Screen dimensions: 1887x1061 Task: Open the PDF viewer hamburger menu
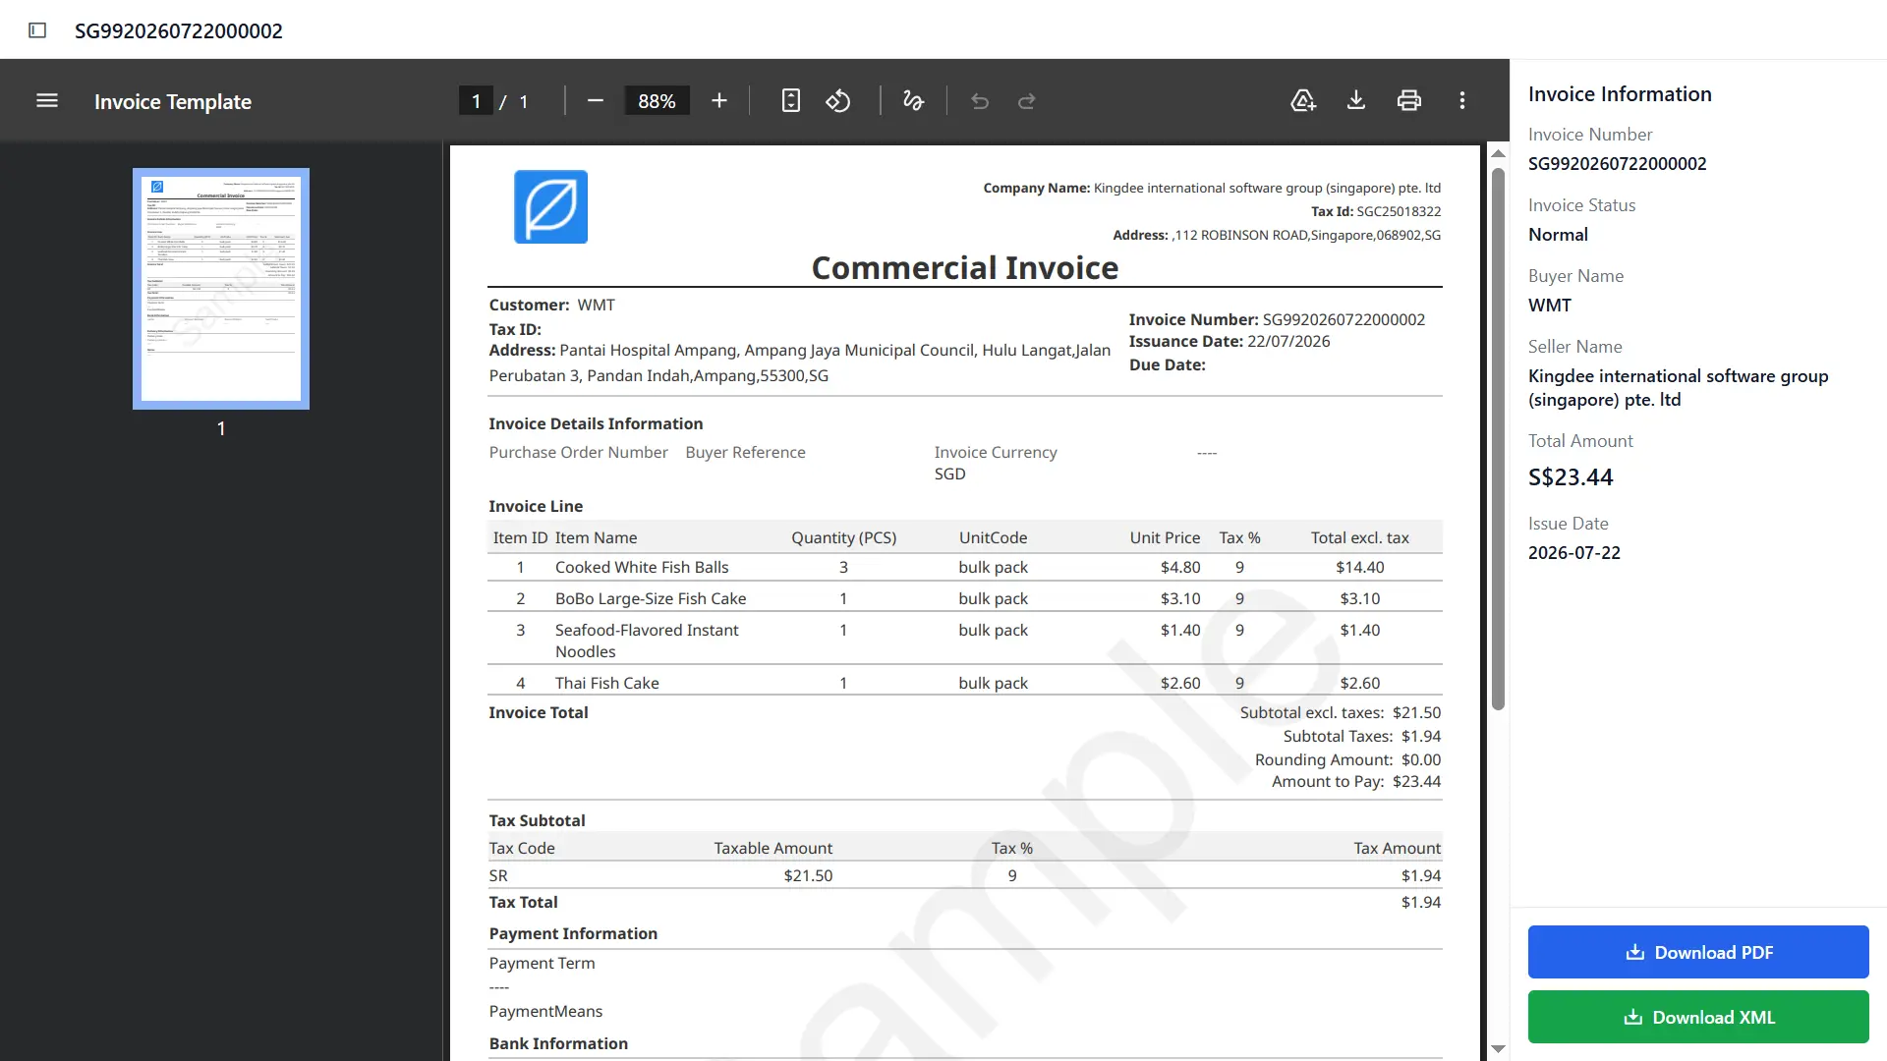(47, 101)
